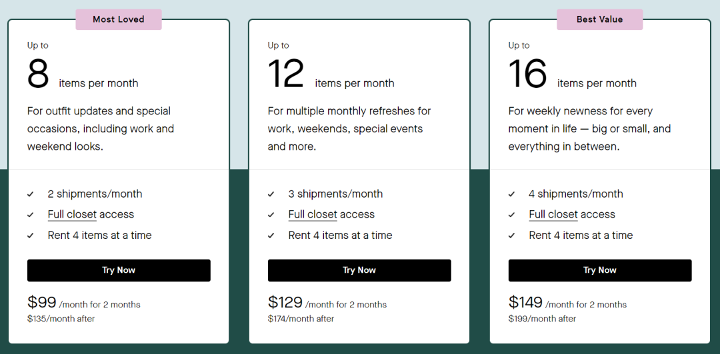
Task: Click checkmark beside Rent 4 items, 8-item plan
Action: pos(31,236)
